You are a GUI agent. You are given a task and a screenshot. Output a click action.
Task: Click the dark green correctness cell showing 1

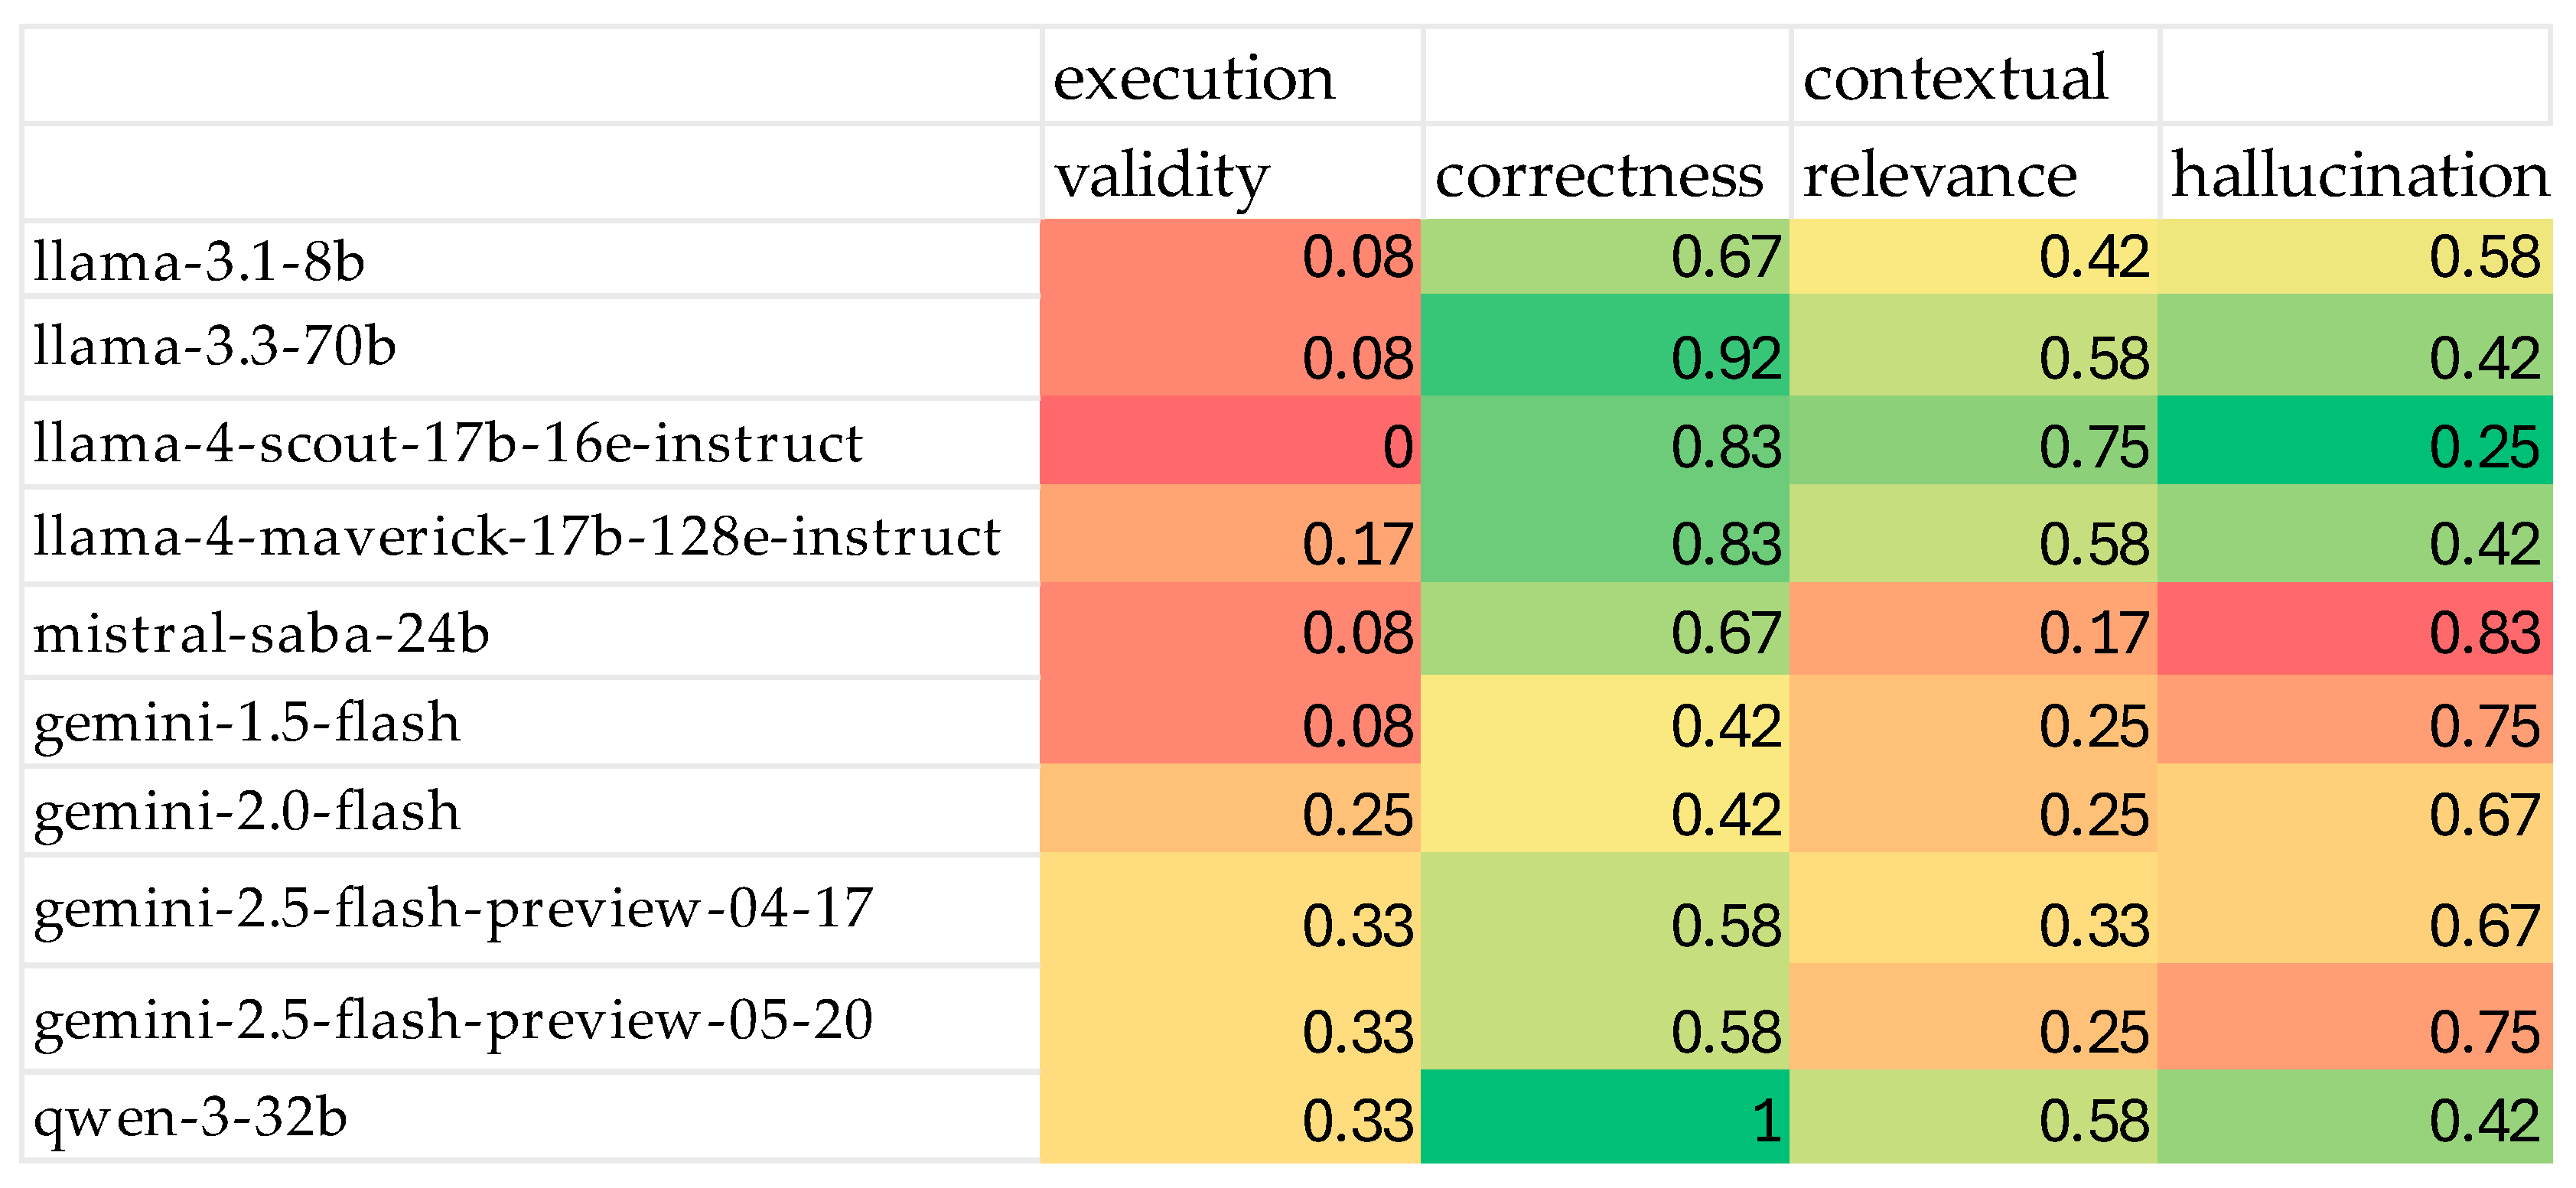(1604, 1118)
